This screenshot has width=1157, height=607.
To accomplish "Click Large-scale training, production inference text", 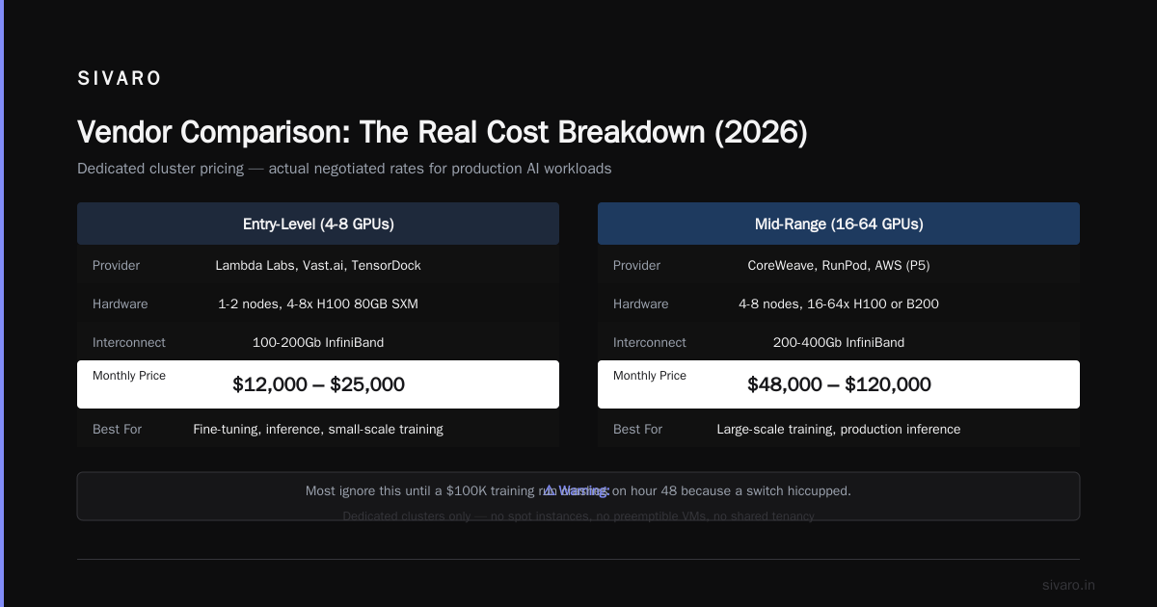I will pos(839,429).
